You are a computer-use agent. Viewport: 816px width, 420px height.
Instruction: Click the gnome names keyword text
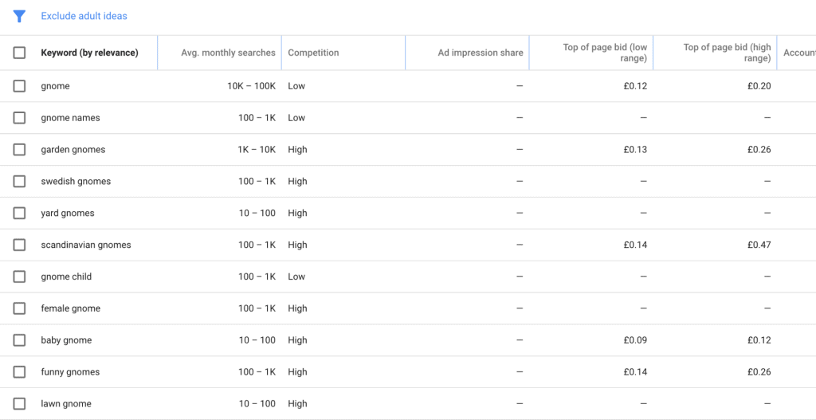(x=70, y=118)
